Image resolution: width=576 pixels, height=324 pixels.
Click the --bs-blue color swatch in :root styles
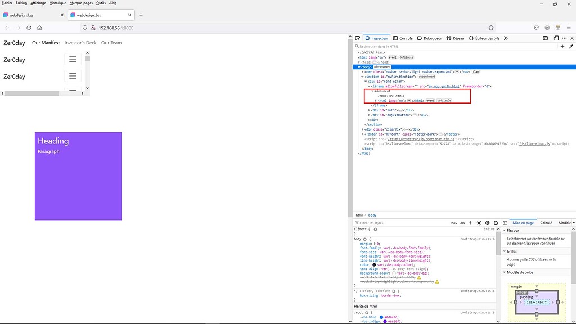click(381, 317)
